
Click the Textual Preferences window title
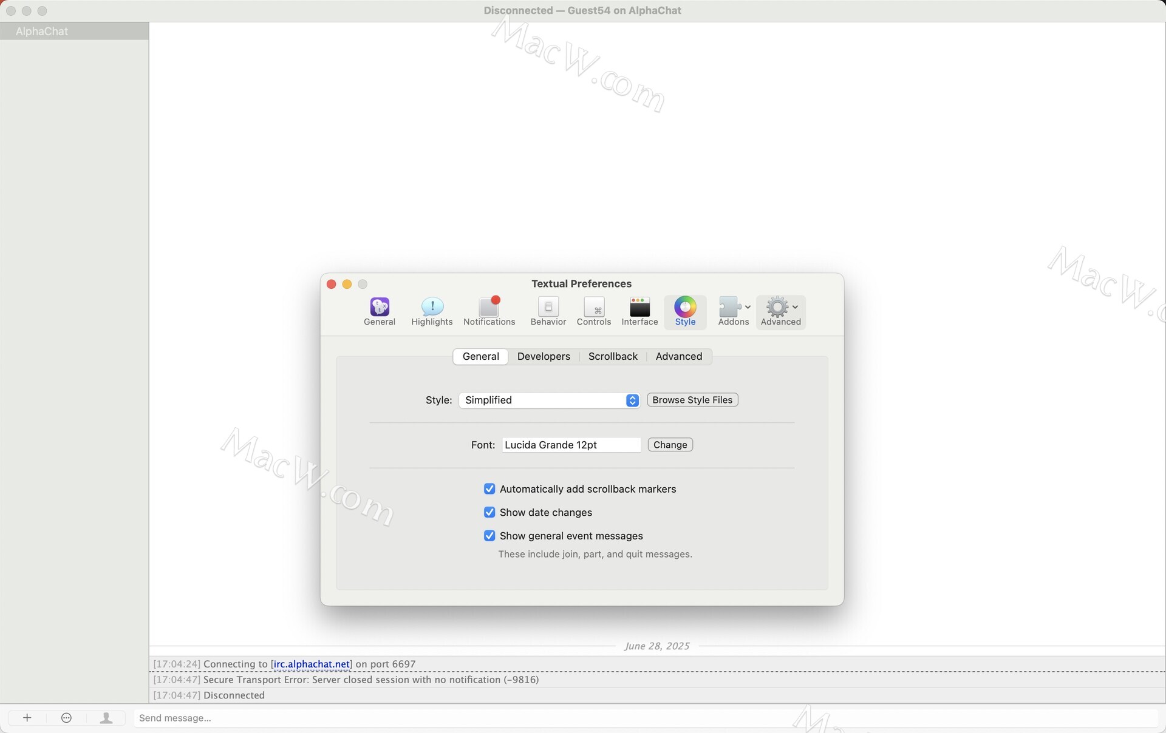(x=581, y=283)
